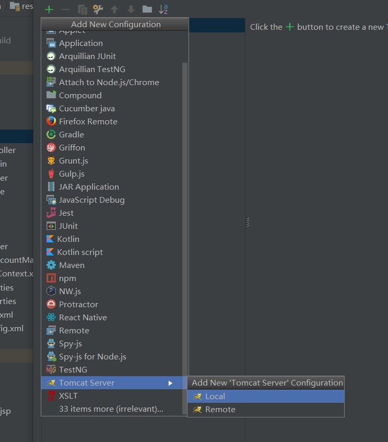Screen dimensions: 388x442
Task: Click the Tomcat Server cat icon
Action: (x=51, y=383)
